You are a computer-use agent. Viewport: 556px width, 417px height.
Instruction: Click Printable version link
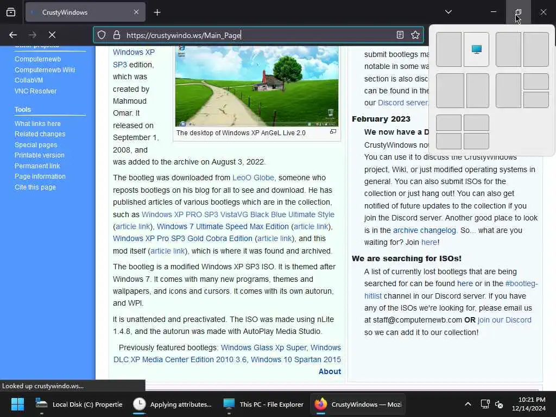[x=39, y=155]
